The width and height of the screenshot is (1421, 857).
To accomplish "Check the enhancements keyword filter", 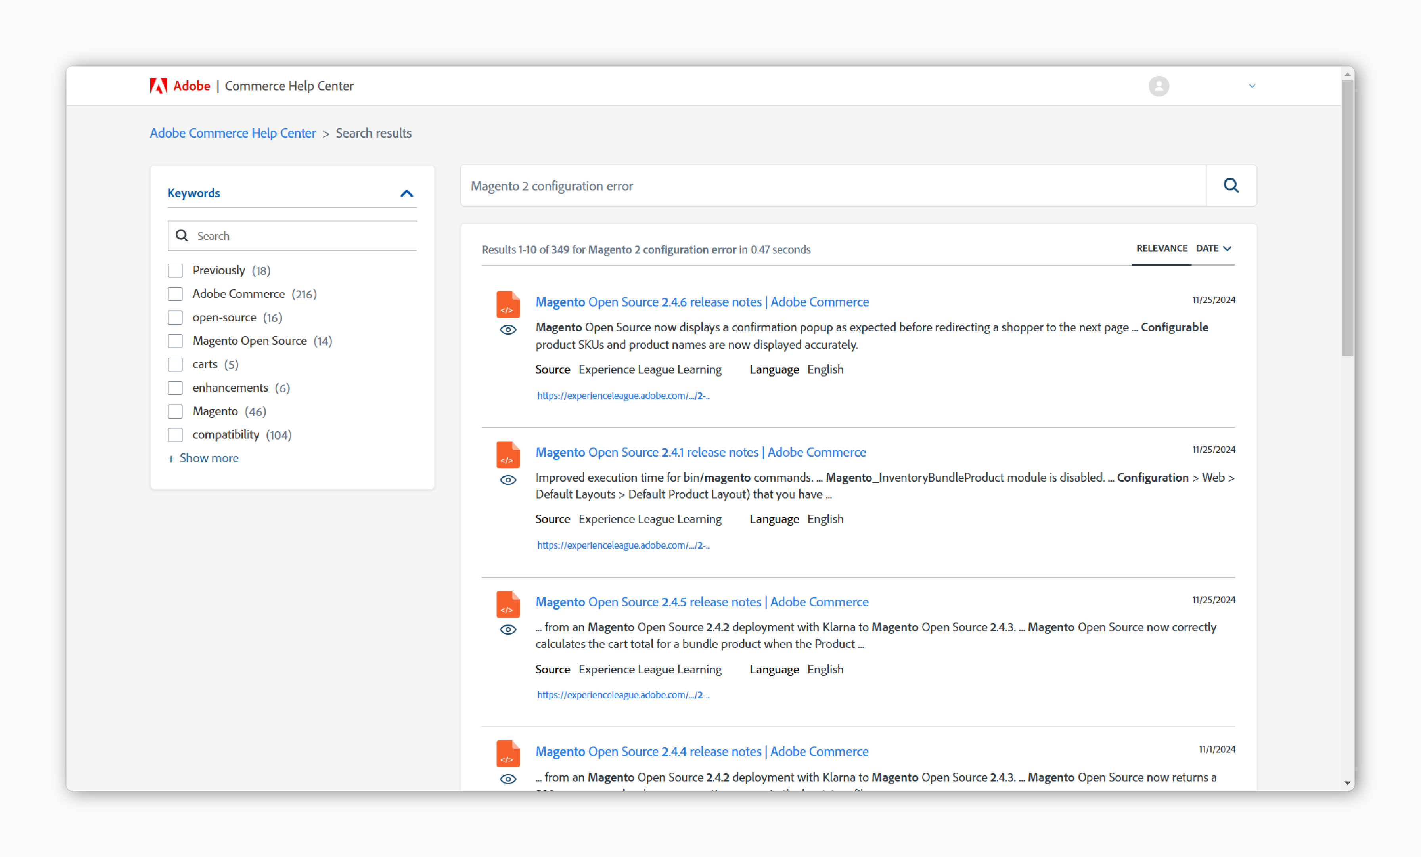I will coord(175,388).
